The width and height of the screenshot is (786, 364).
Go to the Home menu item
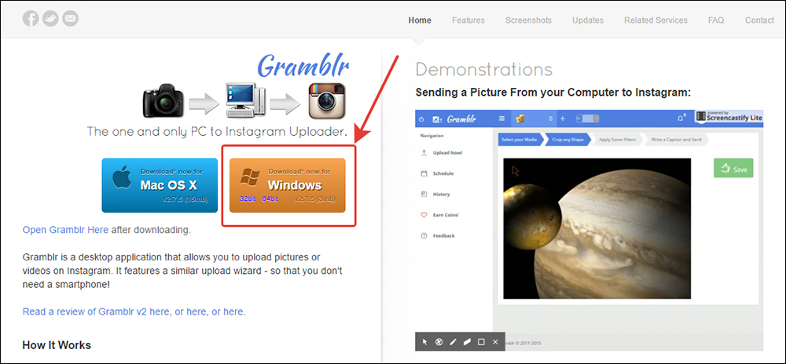(x=420, y=20)
